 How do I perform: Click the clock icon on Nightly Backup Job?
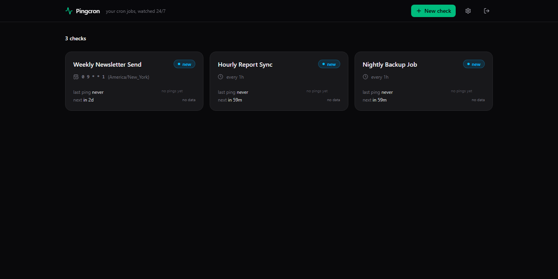point(365,77)
